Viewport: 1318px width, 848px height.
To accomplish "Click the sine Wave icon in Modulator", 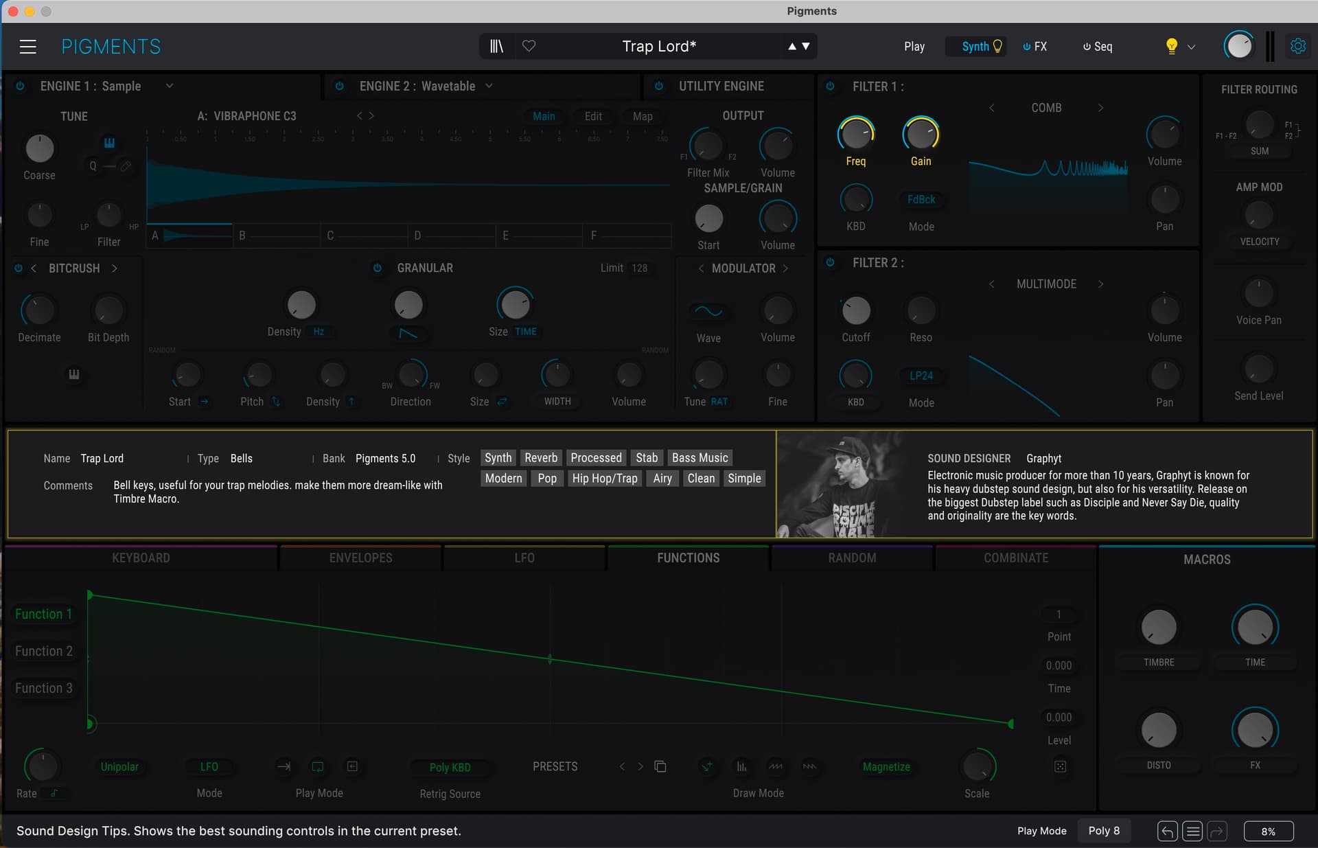I will [708, 311].
